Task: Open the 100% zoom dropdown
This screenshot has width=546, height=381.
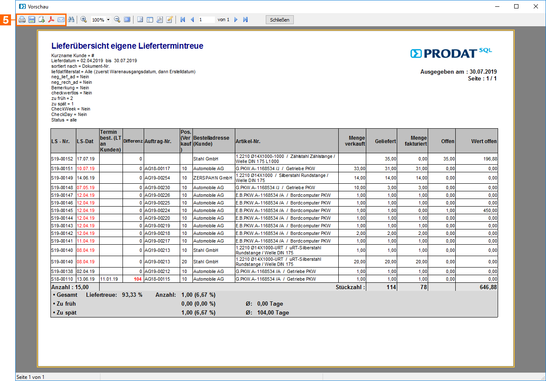Action: click(109, 20)
